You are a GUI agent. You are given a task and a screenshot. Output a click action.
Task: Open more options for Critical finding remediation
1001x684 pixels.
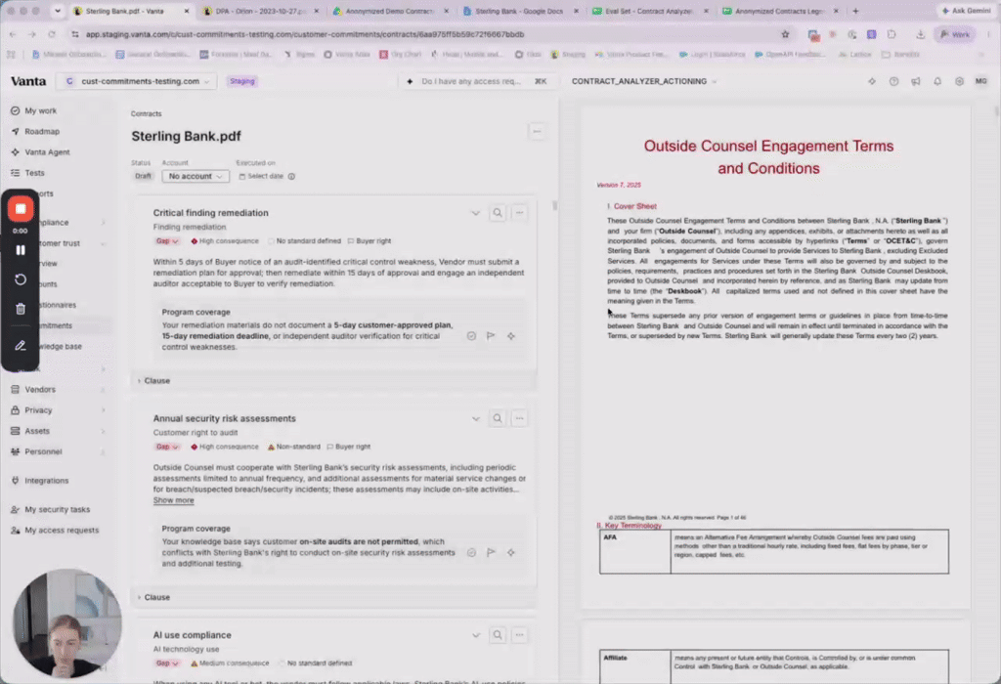(520, 213)
